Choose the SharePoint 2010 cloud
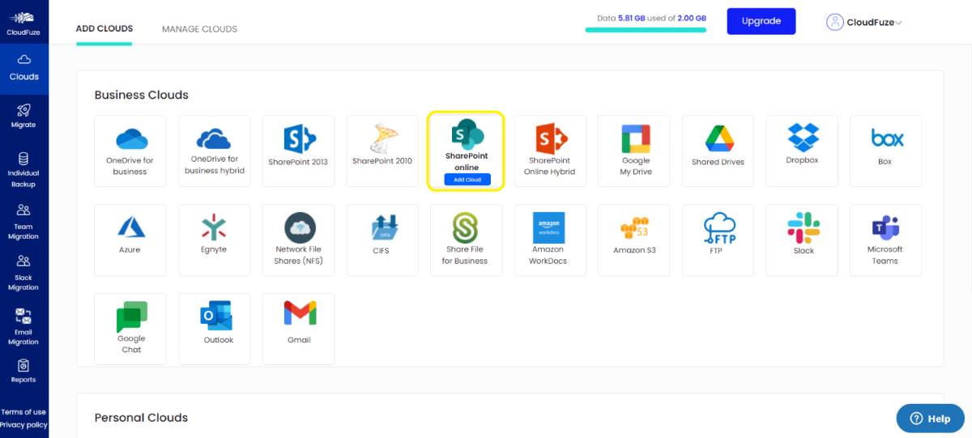This screenshot has width=972, height=438. point(382,151)
